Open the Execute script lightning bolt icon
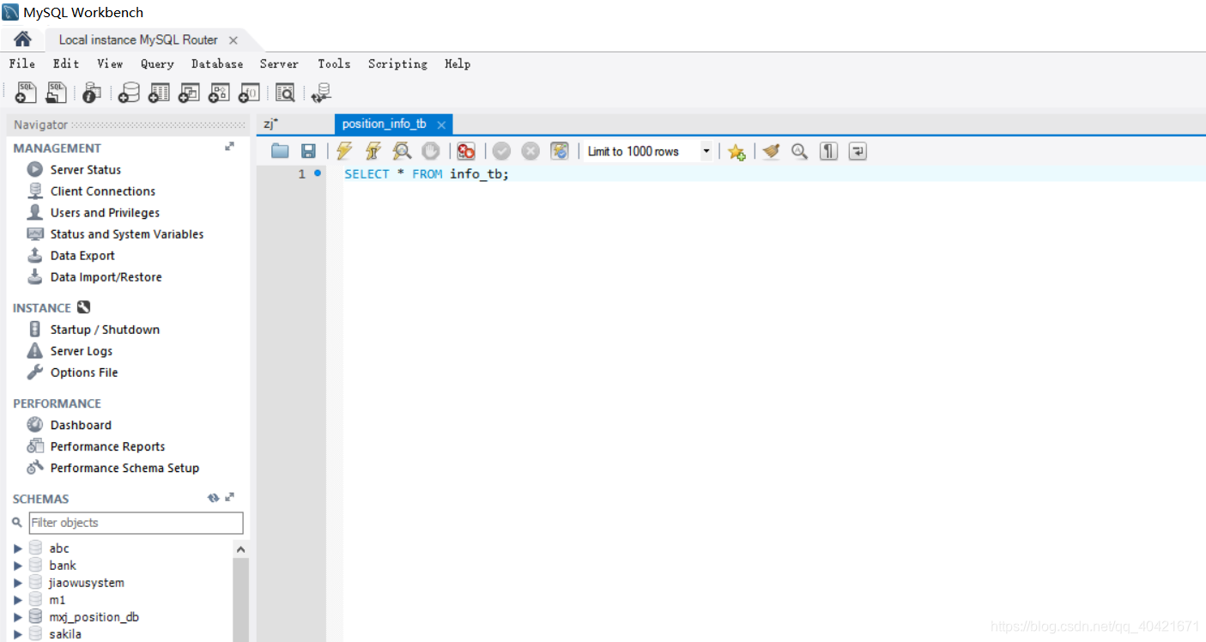1206x642 pixels. (x=343, y=151)
